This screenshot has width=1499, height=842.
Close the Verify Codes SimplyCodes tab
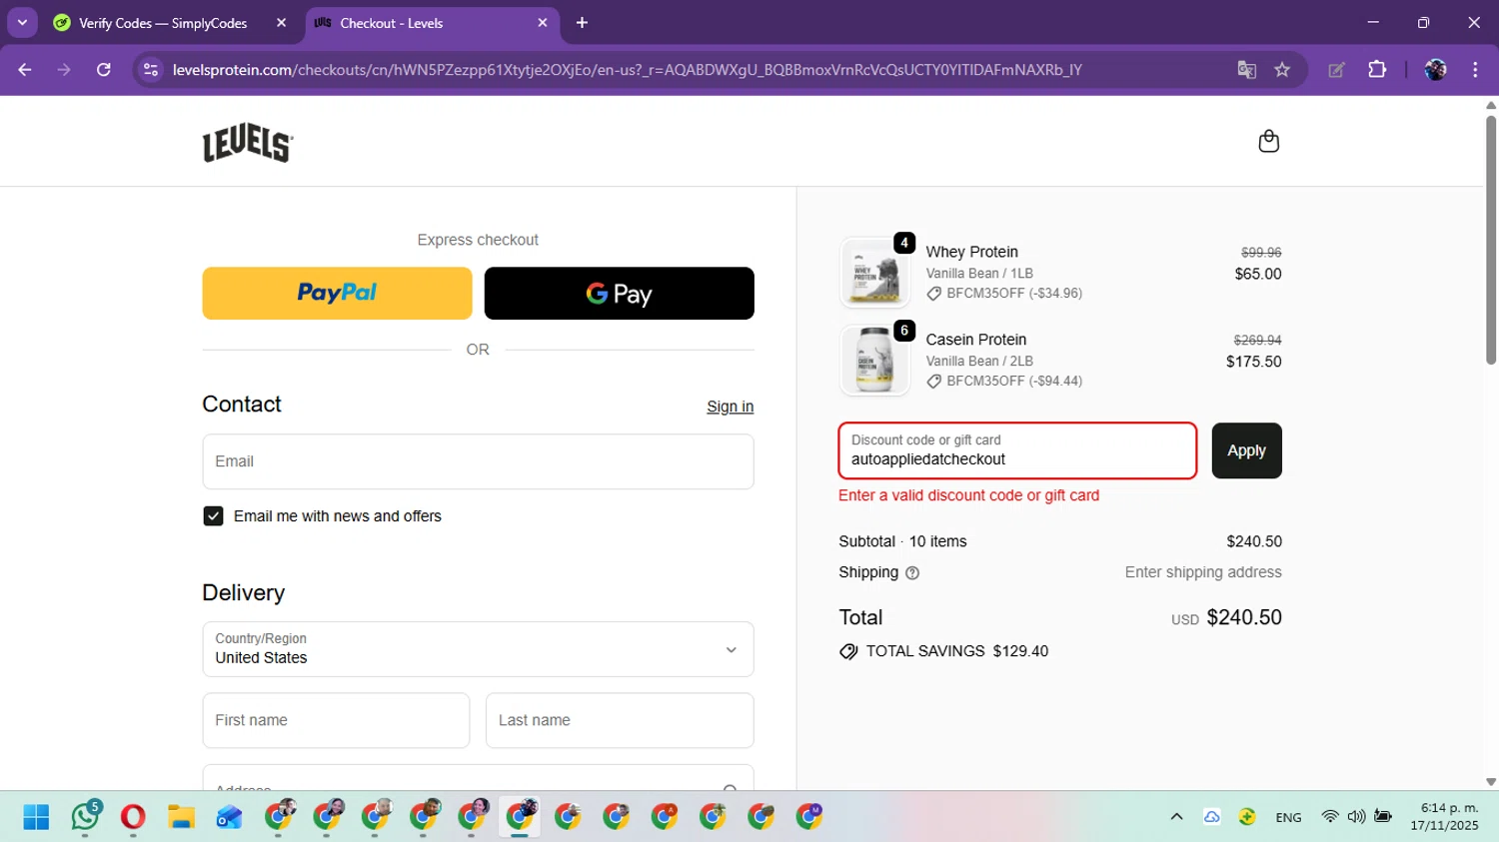281,22
